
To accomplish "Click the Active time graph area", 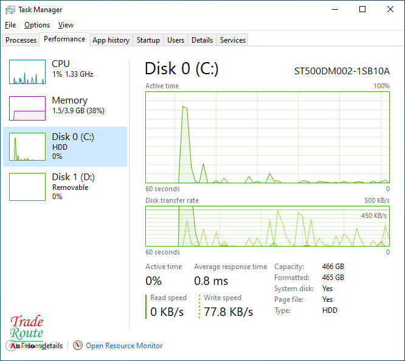I will (268, 137).
